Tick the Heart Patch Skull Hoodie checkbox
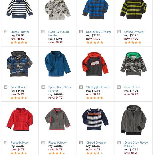Image resolution: width=159 pixels, height=155 pixels. pyautogui.click(x=43, y=32)
